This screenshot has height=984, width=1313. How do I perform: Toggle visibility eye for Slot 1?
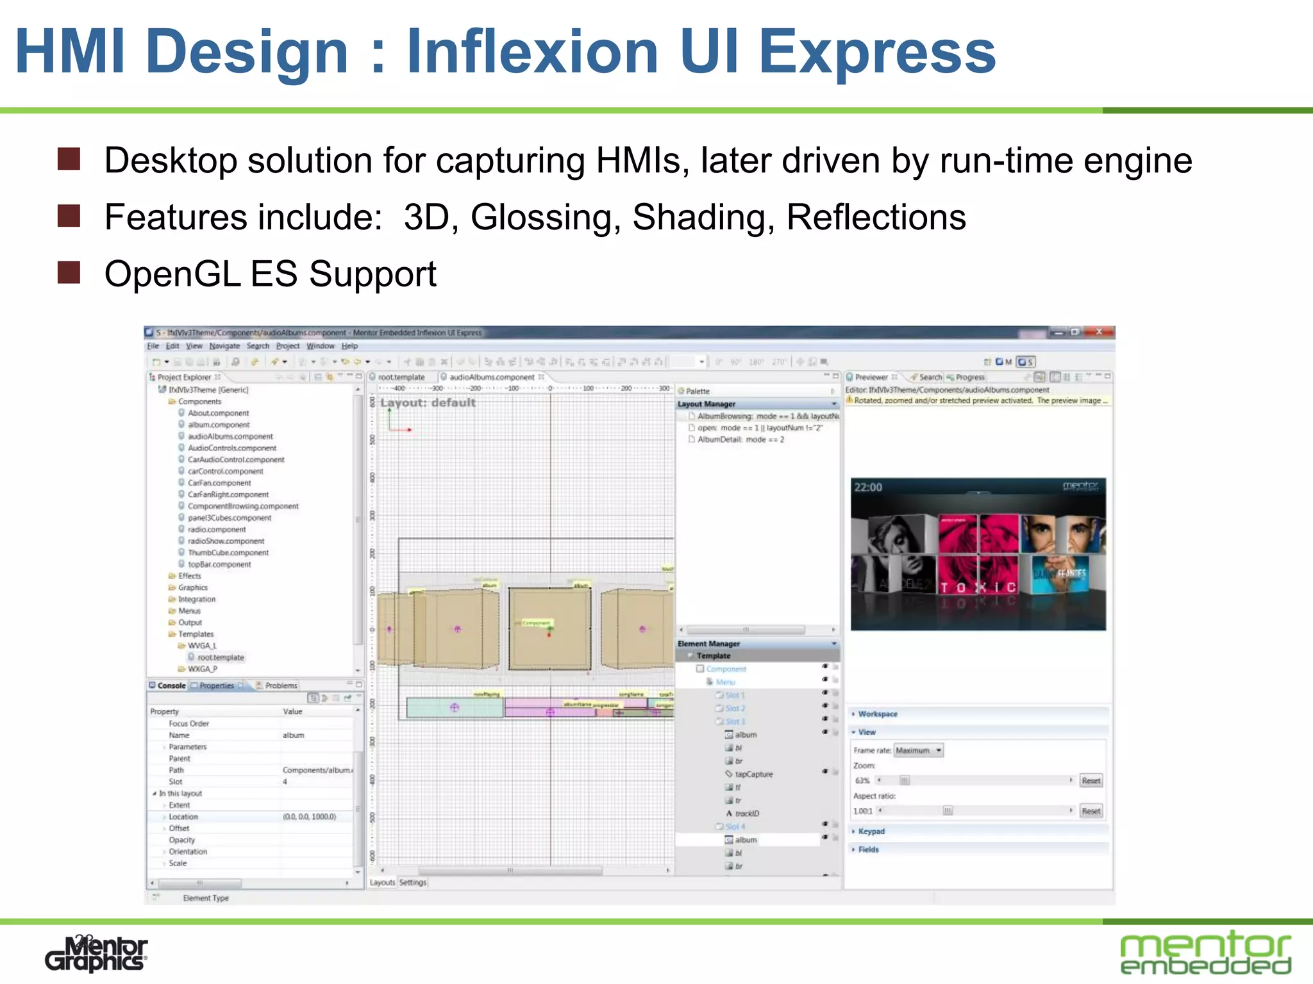[825, 693]
